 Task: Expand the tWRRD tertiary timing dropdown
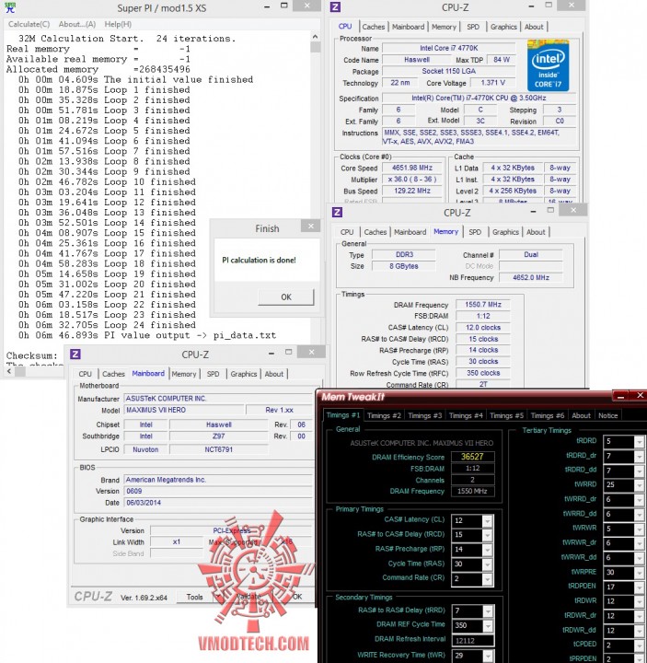pos(639,485)
